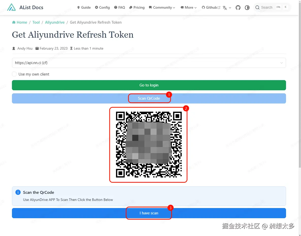This screenshot has height=236, width=301.
Task: Click the Go to login button
Action: (149, 85)
